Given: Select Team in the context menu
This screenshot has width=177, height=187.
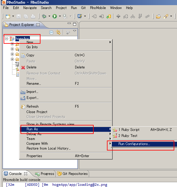Looking at the screenshot, I should [x=66, y=139].
